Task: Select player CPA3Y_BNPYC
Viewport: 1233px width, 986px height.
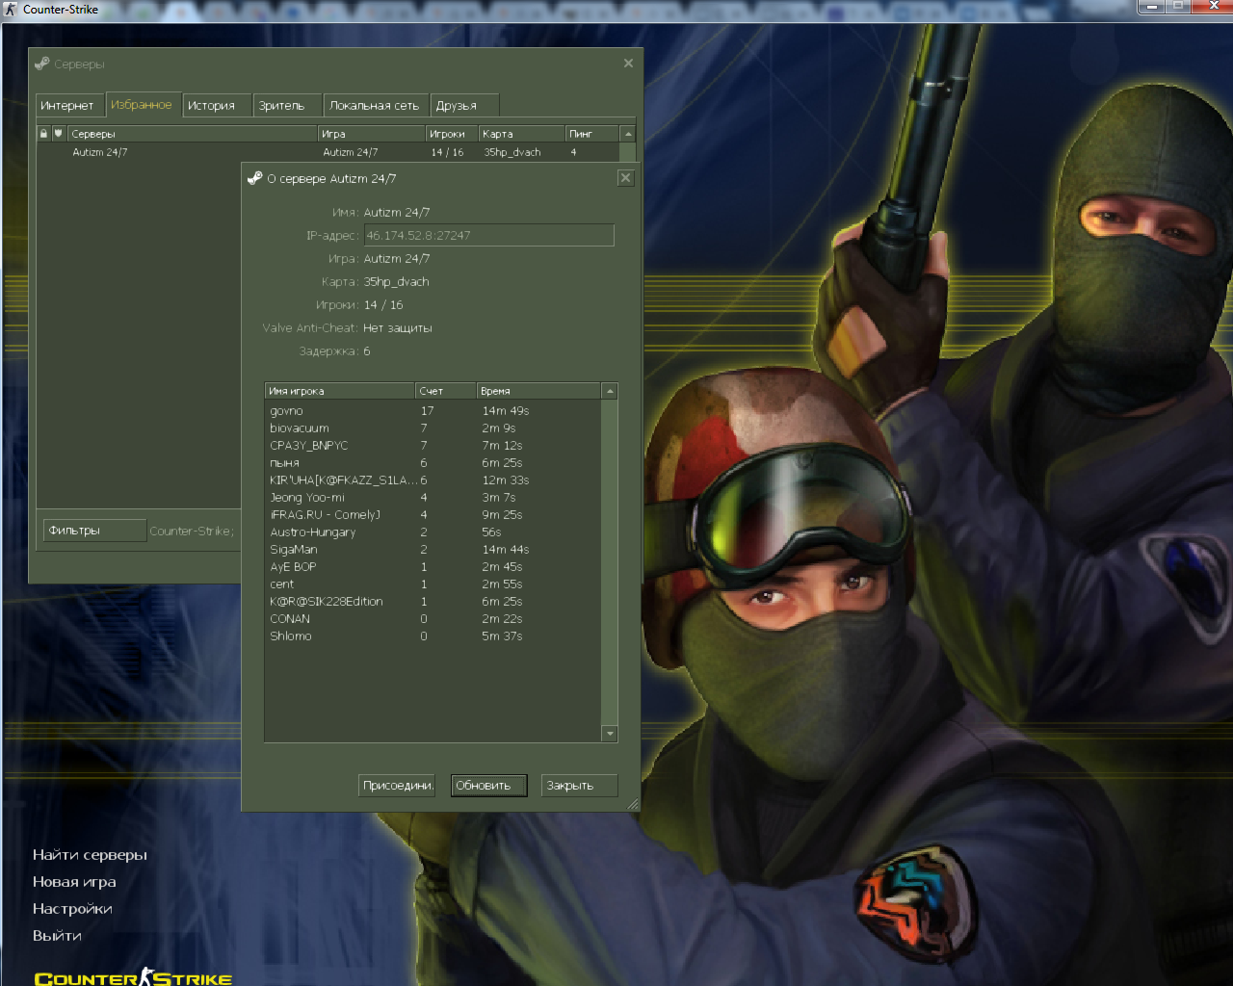Action: tap(433, 446)
